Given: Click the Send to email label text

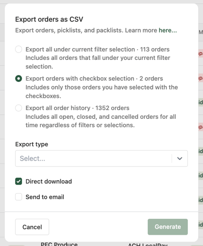Looking at the screenshot, I should tap(45, 197).
